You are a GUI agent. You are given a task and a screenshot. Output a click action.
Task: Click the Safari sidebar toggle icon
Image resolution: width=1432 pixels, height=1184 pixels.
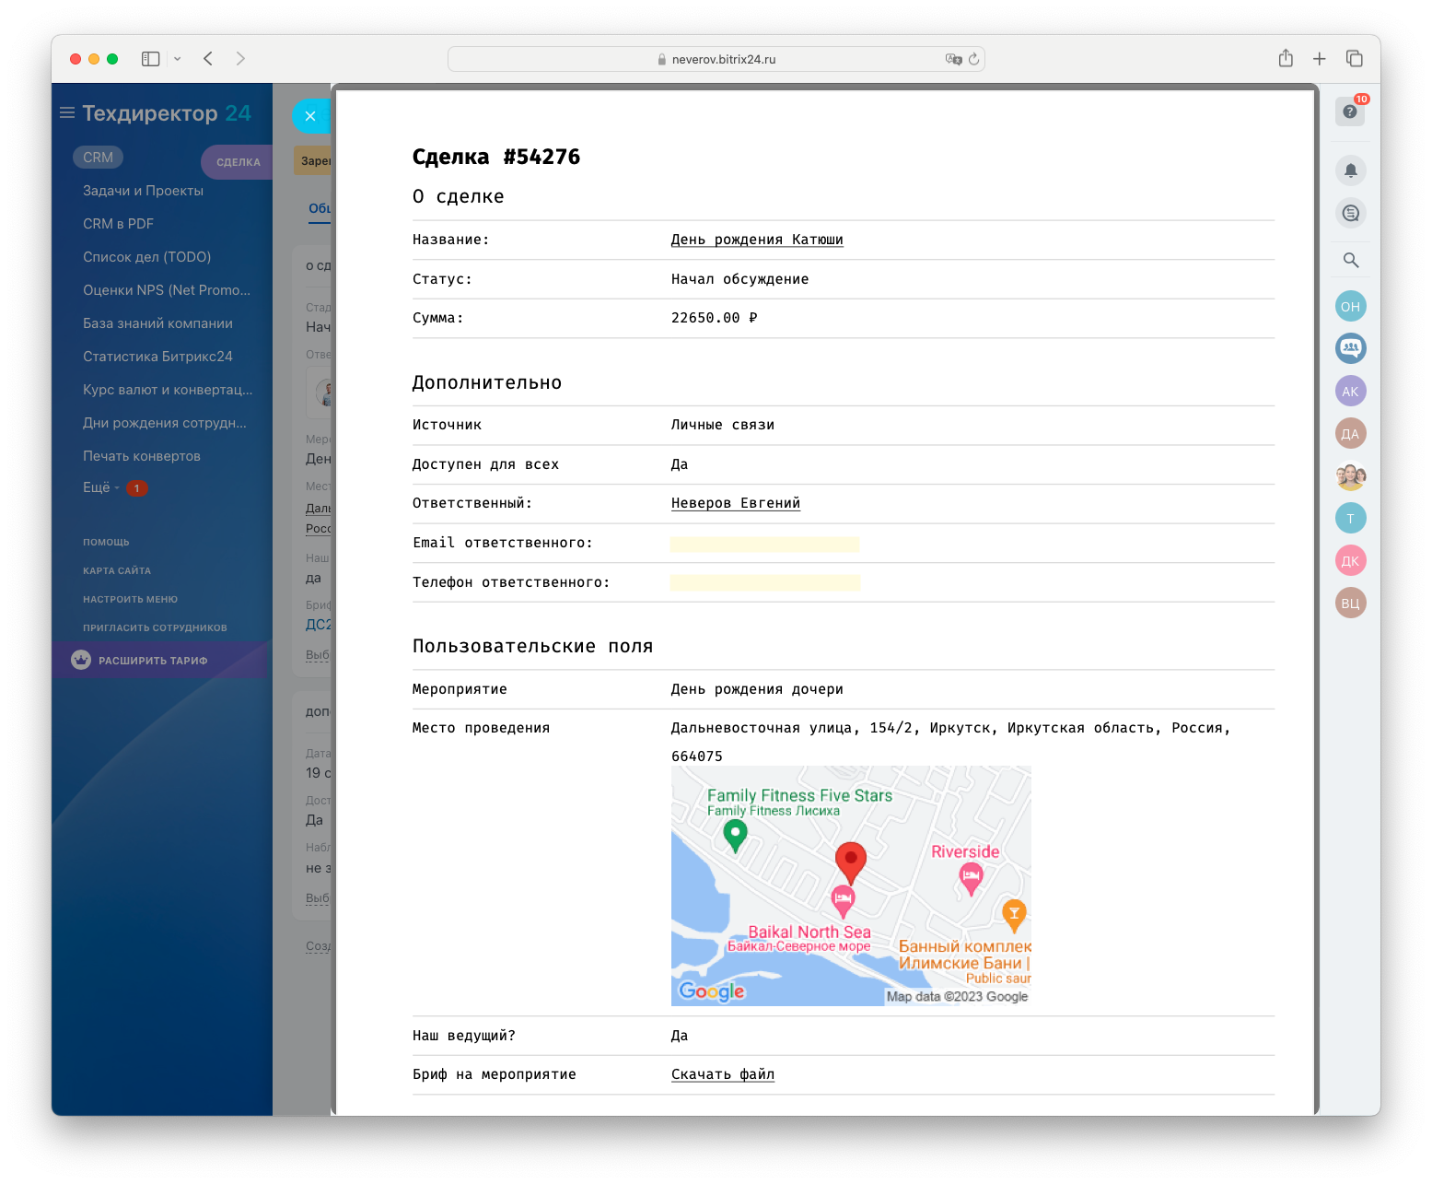[x=151, y=59]
